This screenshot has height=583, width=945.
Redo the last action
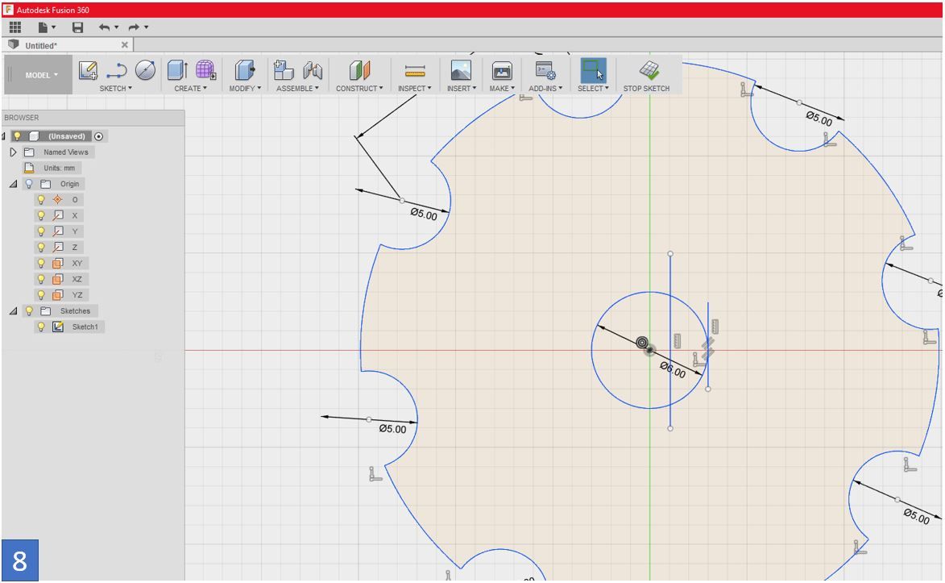pos(134,27)
